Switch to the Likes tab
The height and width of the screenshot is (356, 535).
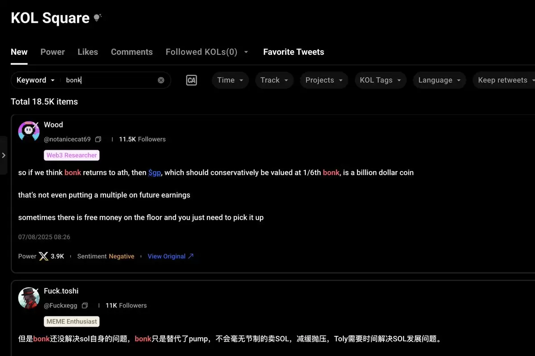point(88,52)
